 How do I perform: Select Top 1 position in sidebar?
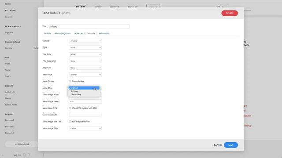(x=7, y=64)
